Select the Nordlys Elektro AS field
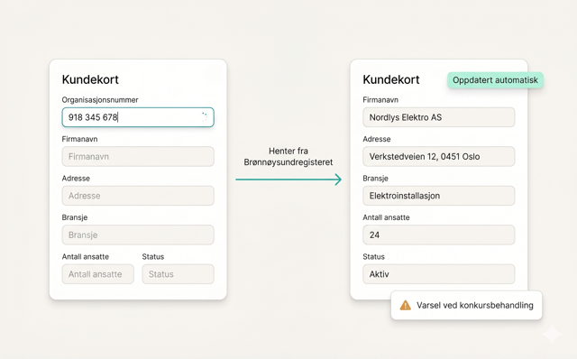The image size is (577, 359). [439, 117]
